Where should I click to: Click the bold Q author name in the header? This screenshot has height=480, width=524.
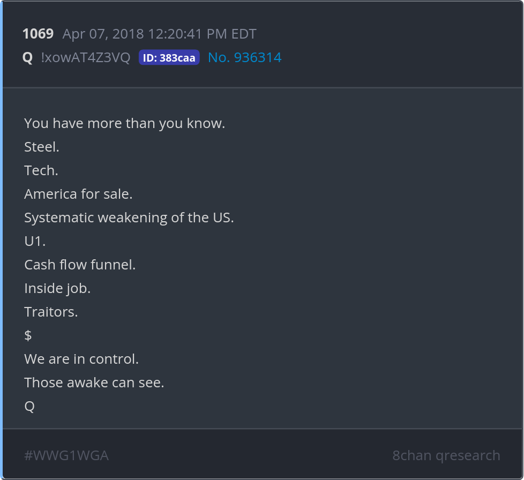[x=28, y=58]
